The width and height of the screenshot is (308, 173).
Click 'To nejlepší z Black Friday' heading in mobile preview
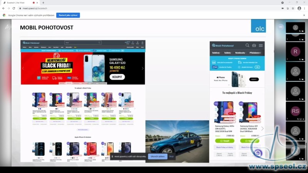(237, 93)
